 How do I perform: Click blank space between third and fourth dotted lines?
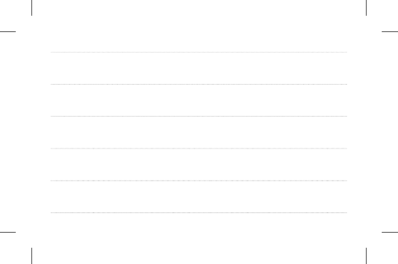pos(199,133)
